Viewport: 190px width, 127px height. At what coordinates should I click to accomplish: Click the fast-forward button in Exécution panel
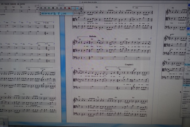[57, 8]
